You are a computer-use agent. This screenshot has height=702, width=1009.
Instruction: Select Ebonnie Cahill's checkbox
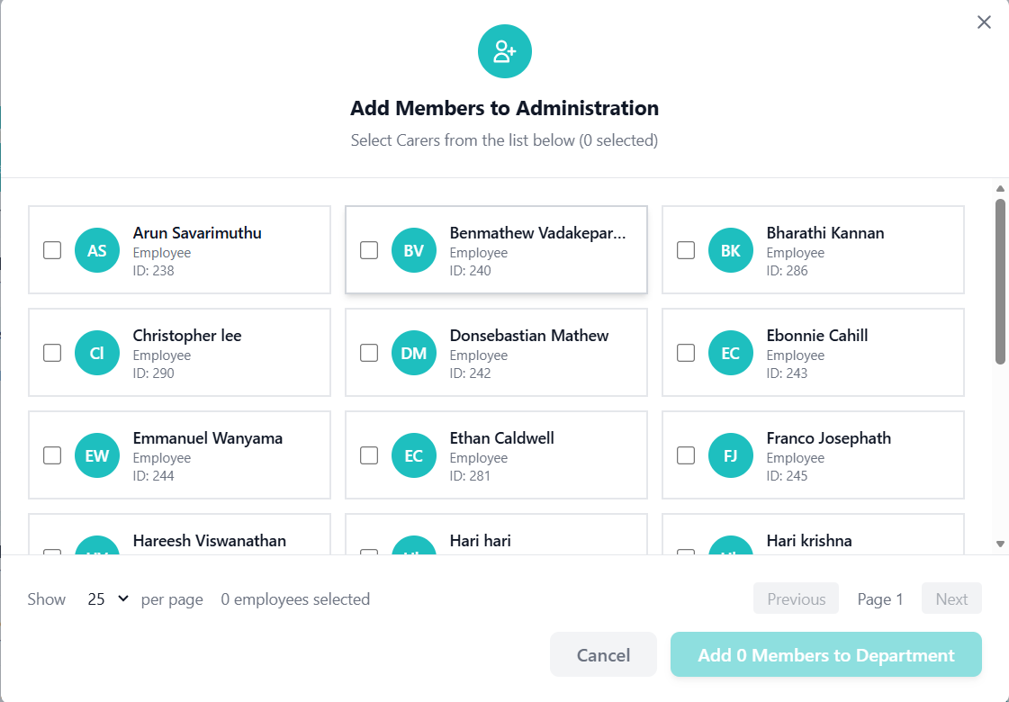click(686, 353)
